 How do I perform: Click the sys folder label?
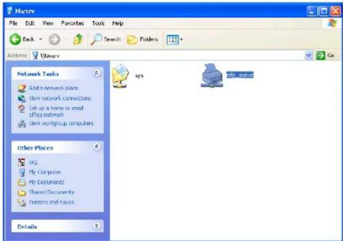click(x=140, y=76)
